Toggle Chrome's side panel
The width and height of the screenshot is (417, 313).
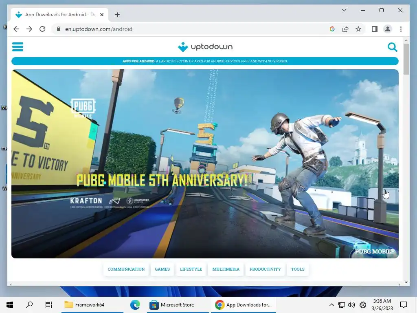tap(375, 29)
